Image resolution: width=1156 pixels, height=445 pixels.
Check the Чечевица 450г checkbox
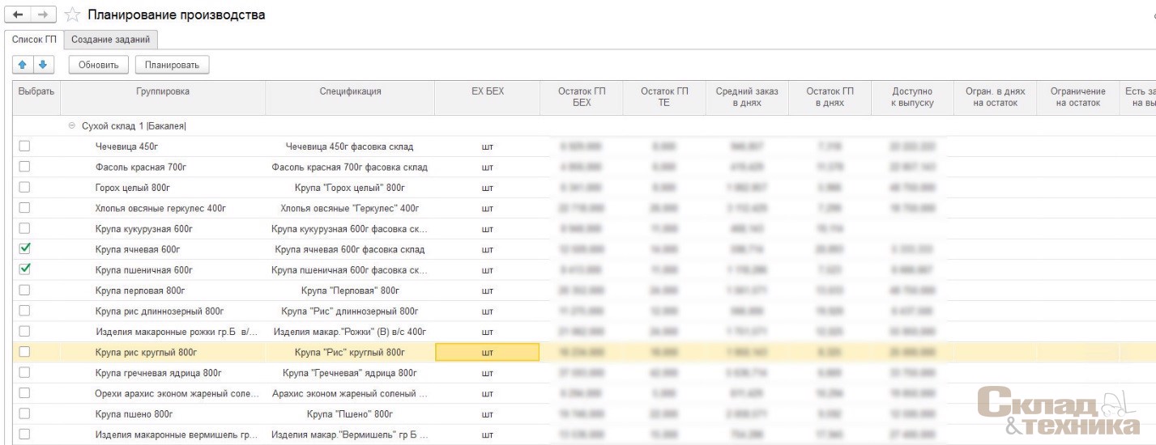24,146
